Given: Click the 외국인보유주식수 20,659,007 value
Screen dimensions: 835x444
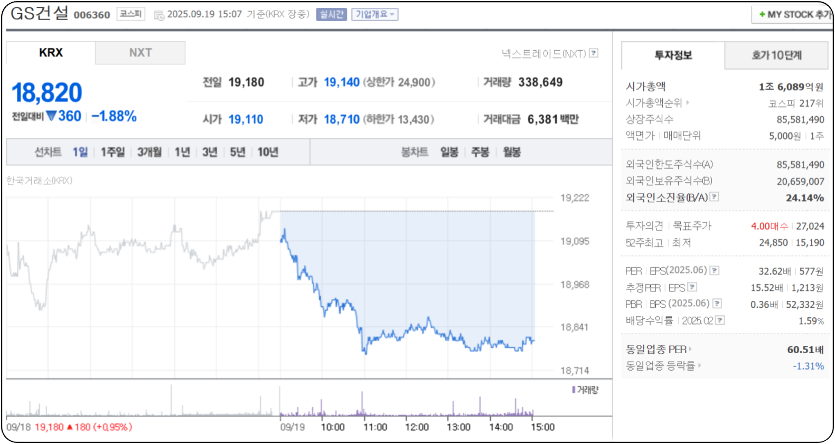Looking at the screenshot, I should tap(800, 182).
